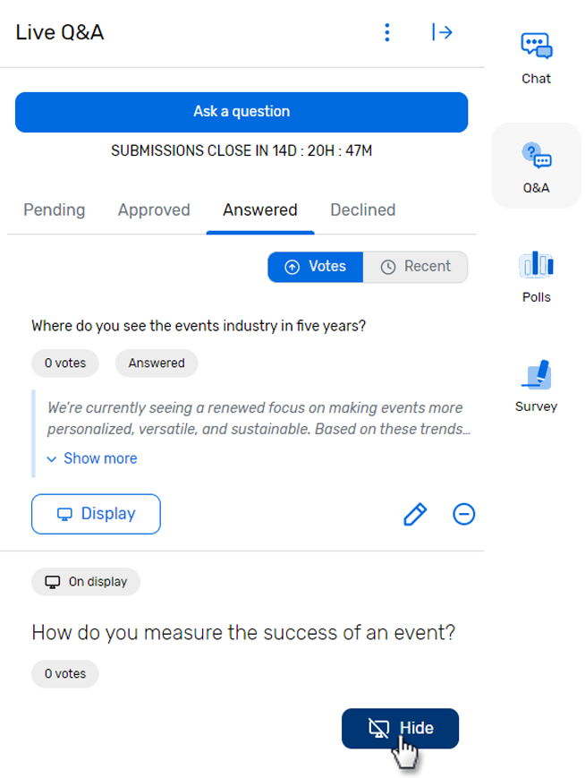Collapse the Live Q&A panel arrow
The height and width of the screenshot is (778, 585).
(x=442, y=33)
